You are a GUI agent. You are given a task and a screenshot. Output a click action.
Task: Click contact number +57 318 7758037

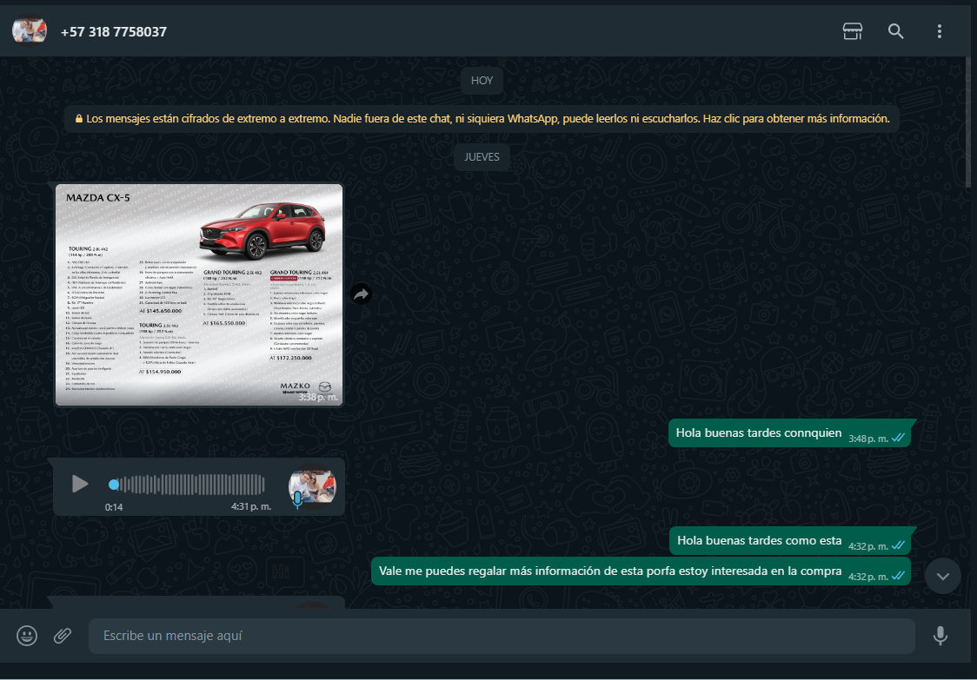(113, 32)
